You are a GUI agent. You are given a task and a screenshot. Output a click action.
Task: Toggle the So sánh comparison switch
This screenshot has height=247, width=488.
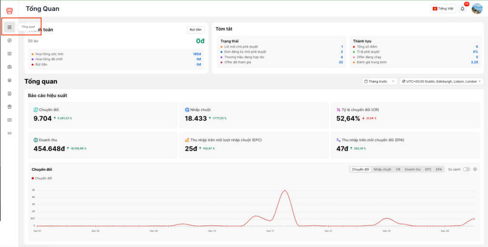[466, 169]
